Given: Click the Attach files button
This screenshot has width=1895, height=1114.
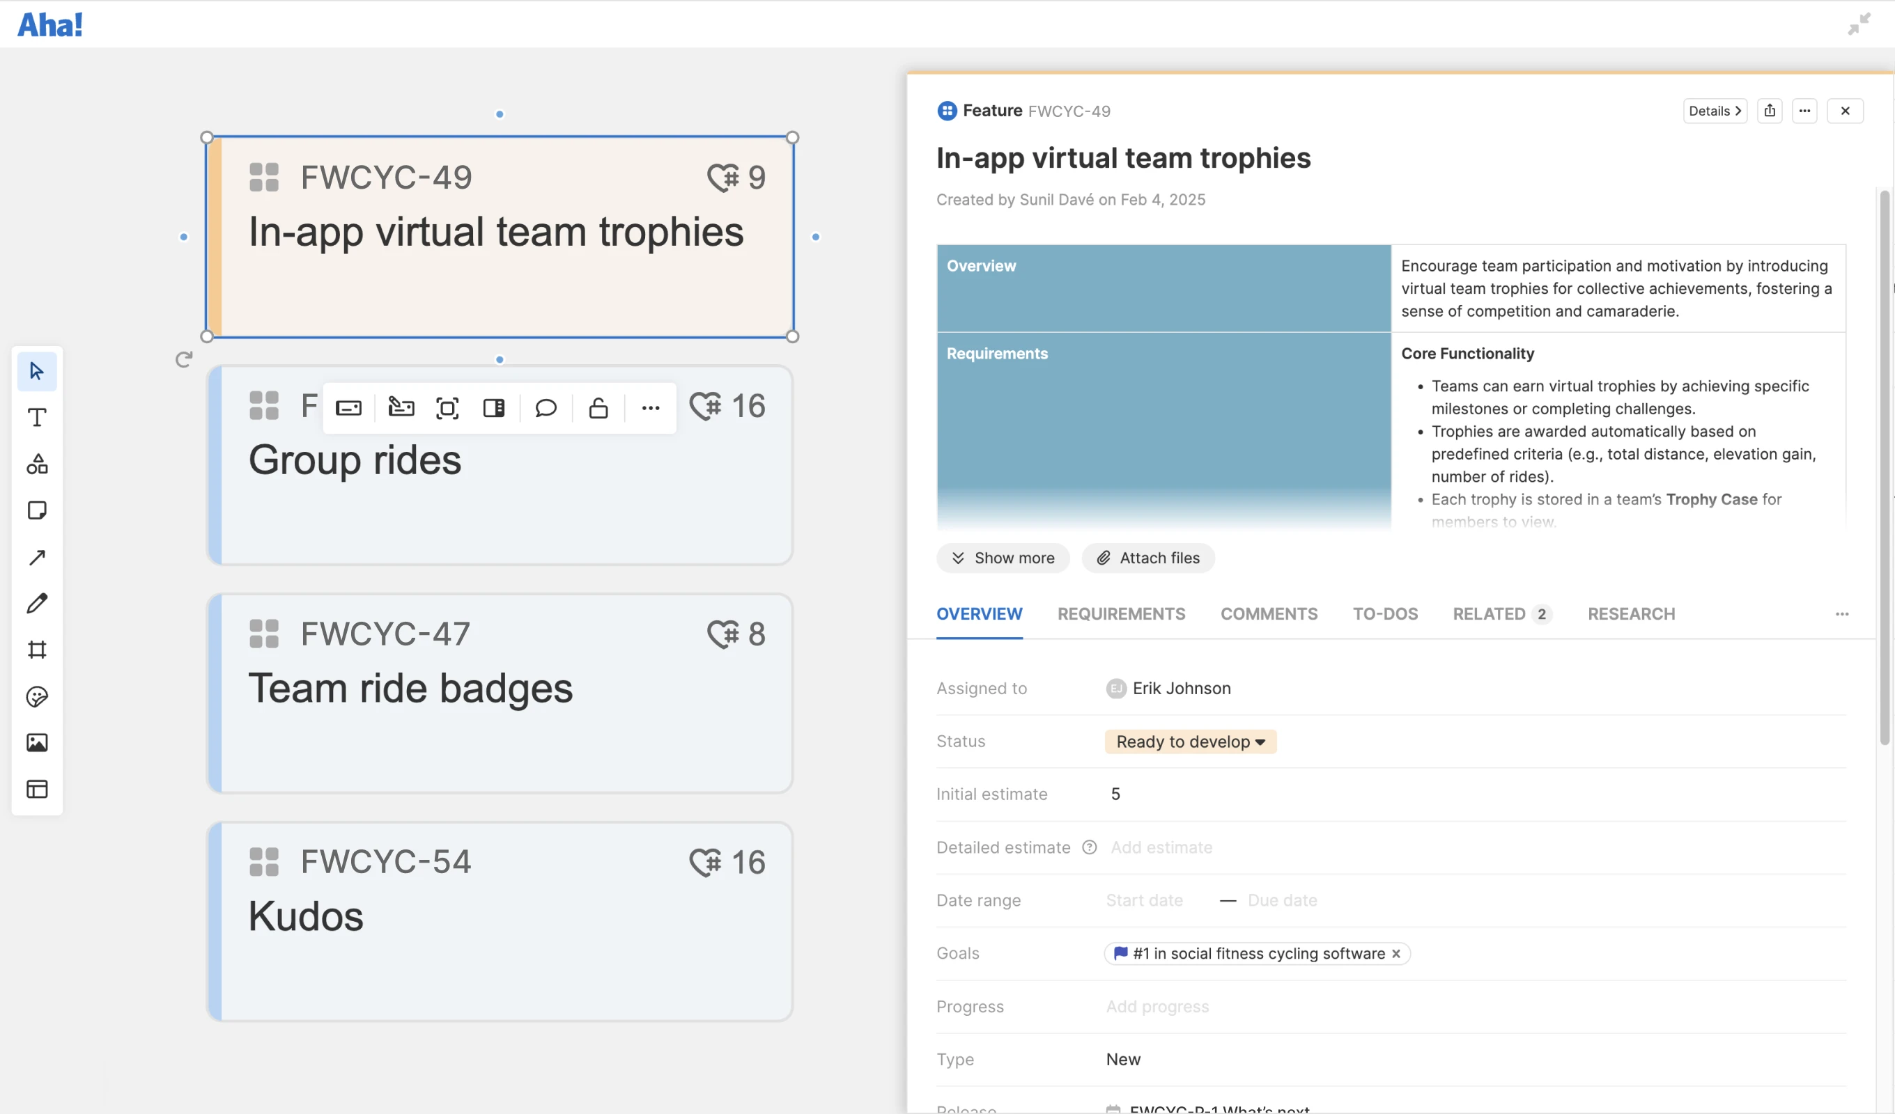Looking at the screenshot, I should (x=1147, y=558).
